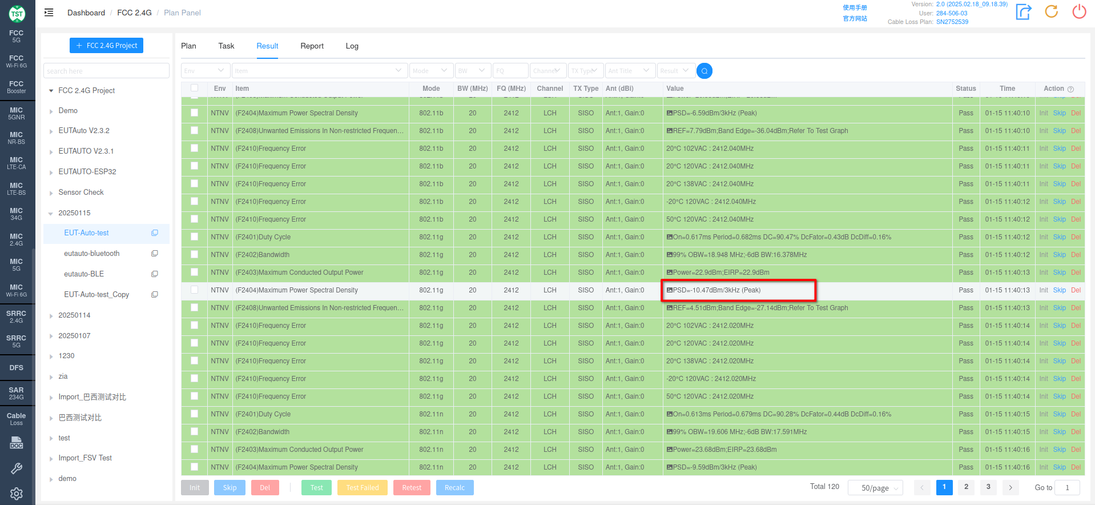Screen dimensions: 1095x505
Task: Check the 802.11b Unwanted Emissions row
Action: [x=194, y=131]
